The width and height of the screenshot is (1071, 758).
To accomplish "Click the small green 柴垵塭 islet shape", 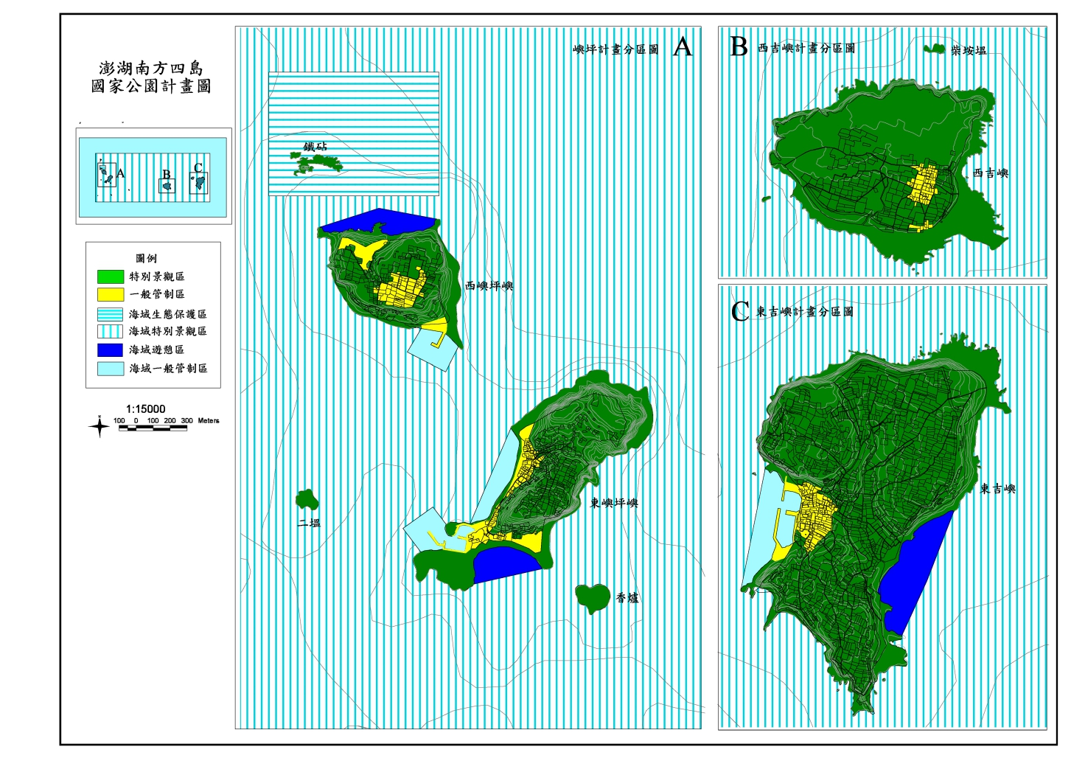I will pyautogui.click(x=934, y=49).
